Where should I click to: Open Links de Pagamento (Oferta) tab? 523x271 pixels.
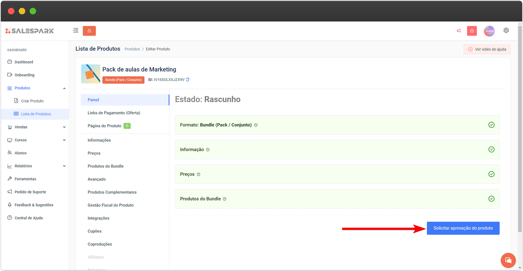coord(114,113)
